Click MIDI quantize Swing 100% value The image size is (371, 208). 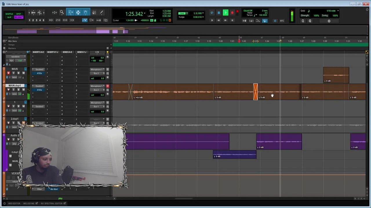[335, 16]
